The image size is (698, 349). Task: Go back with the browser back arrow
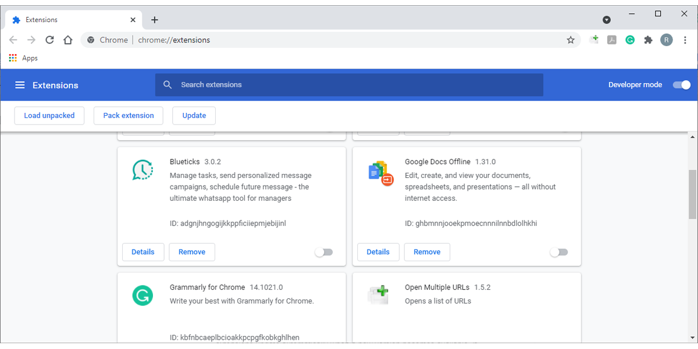(x=13, y=40)
